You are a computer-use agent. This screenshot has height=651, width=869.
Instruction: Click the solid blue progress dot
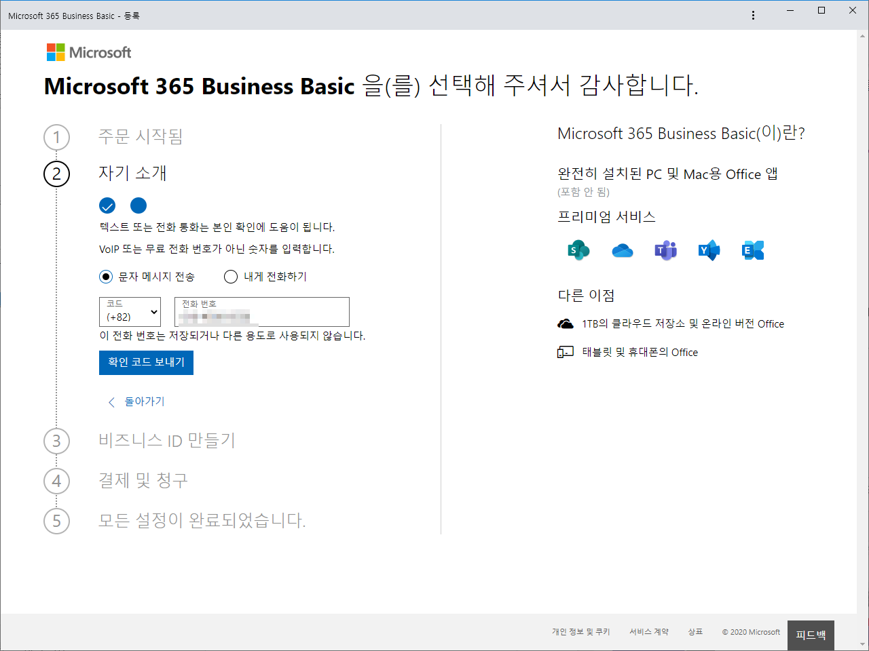(138, 205)
